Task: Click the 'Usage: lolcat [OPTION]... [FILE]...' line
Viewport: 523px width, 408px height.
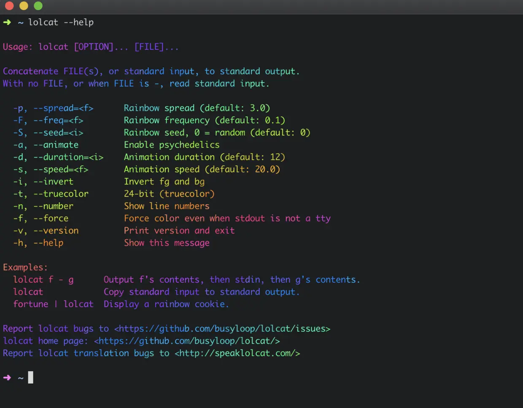Action: tap(91, 47)
